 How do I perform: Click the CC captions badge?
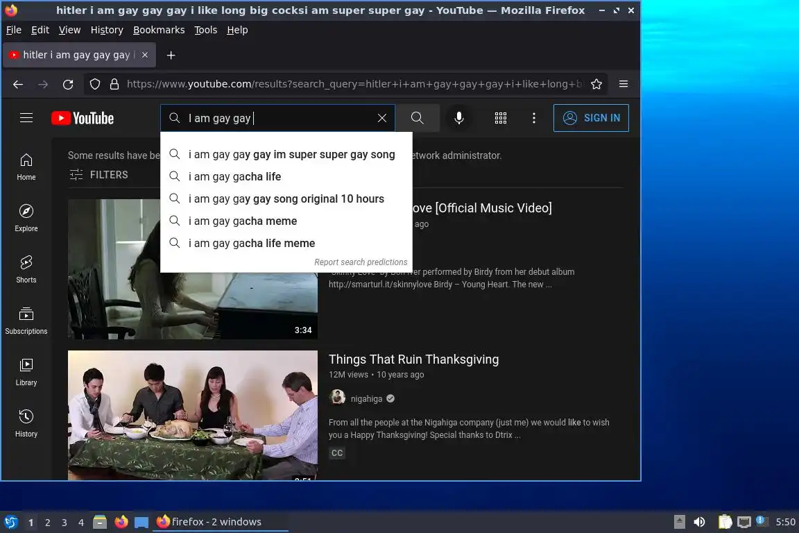click(337, 453)
